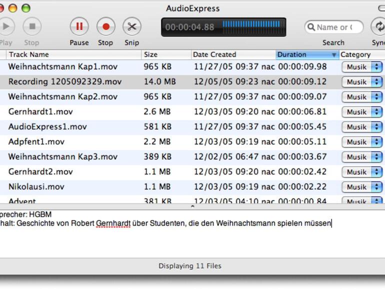The width and height of the screenshot is (385, 289).
Task: Stop the recording with red dot button
Action: coord(105,26)
